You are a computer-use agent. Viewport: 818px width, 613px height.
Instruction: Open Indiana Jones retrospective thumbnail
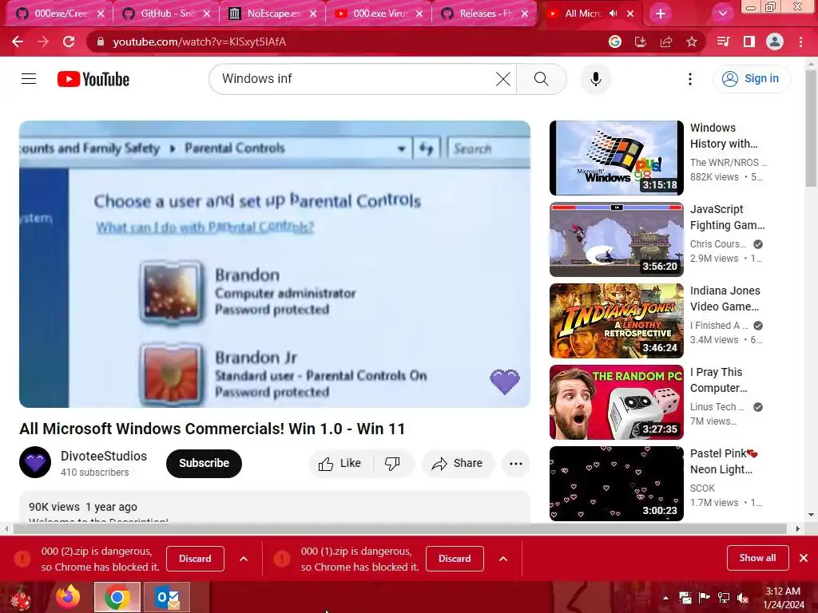tap(617, 321)
